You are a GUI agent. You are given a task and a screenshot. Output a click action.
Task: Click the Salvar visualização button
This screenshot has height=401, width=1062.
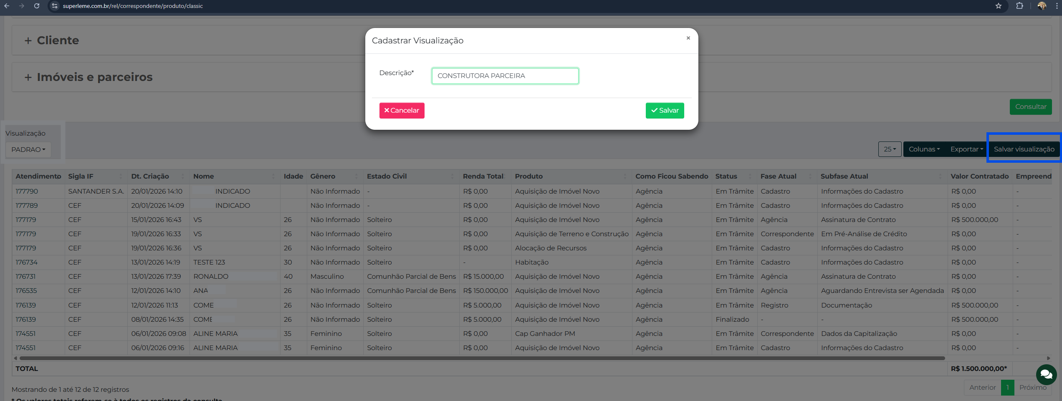point(1024,149)
